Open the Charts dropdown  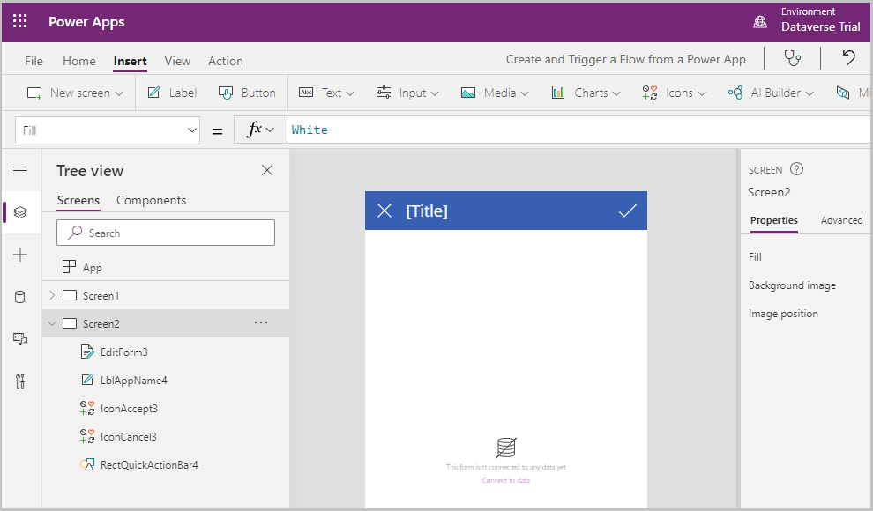[586, 93]
